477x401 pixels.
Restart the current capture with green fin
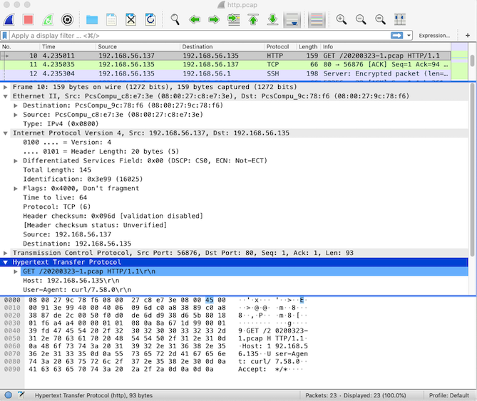point(48,20)
